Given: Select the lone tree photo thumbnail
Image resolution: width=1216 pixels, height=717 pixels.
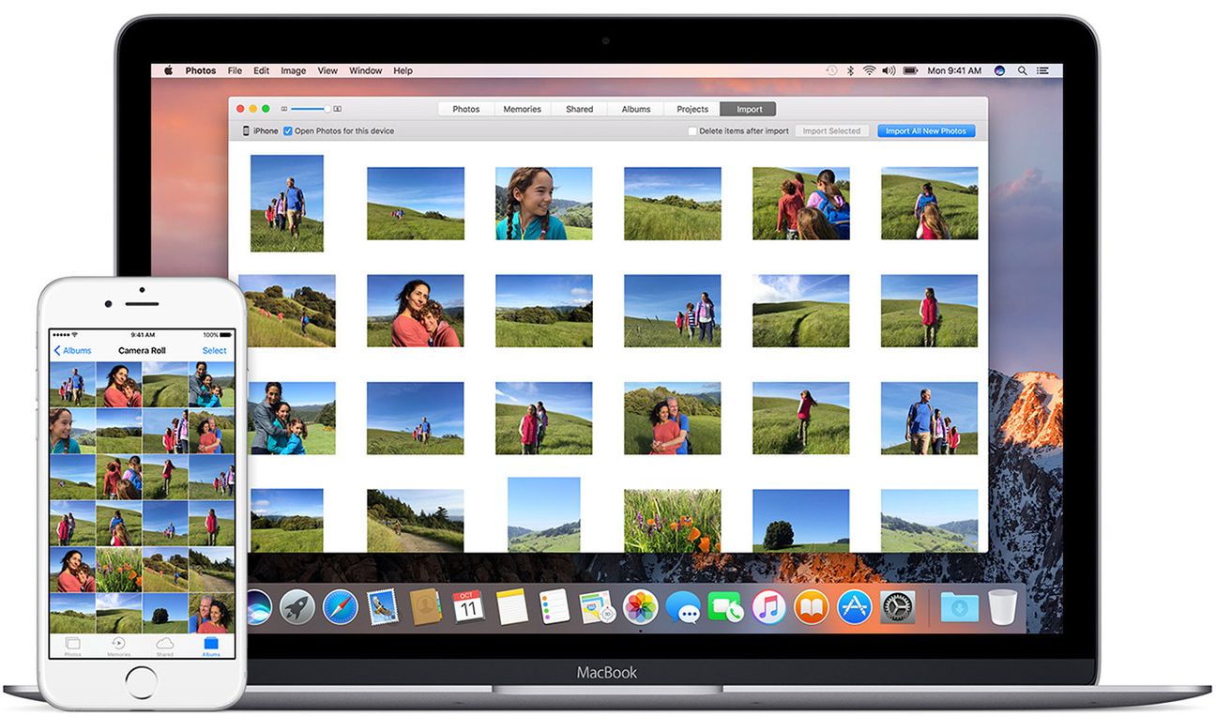Looking at the screenshot, I should coord(801,520).
